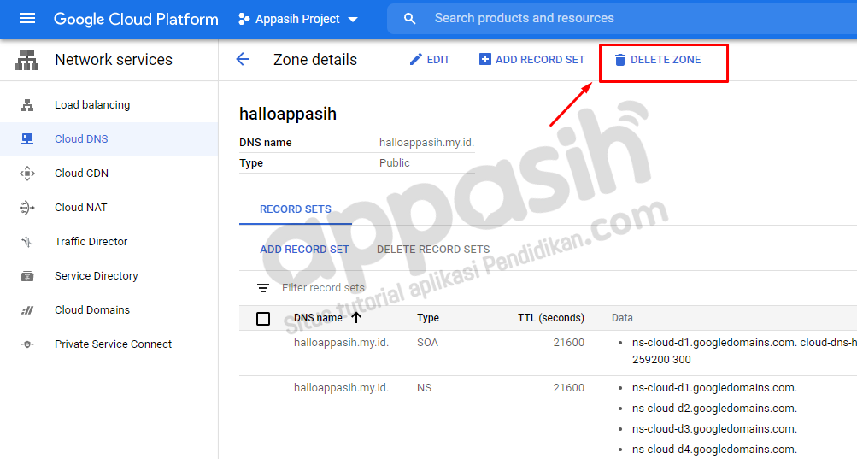Open the Network services heading
Viewport: 857px width, 459px height.
(x=114, y=60)
